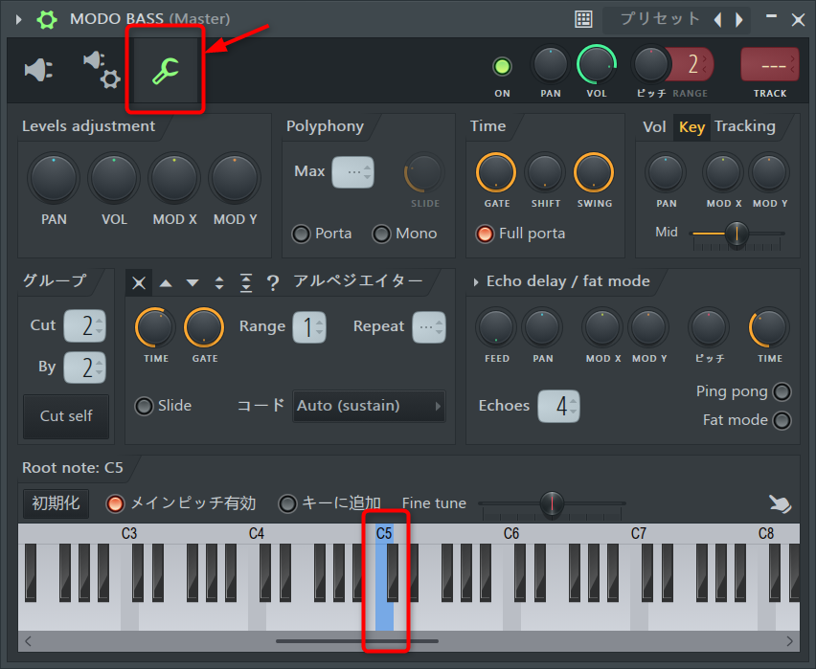Click the preset browser grid icon
Screen dimensions: 816x669
click(x=583, y=19)
